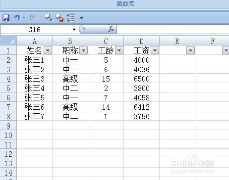
Task: Select column B header
Action: click(70, 41)
